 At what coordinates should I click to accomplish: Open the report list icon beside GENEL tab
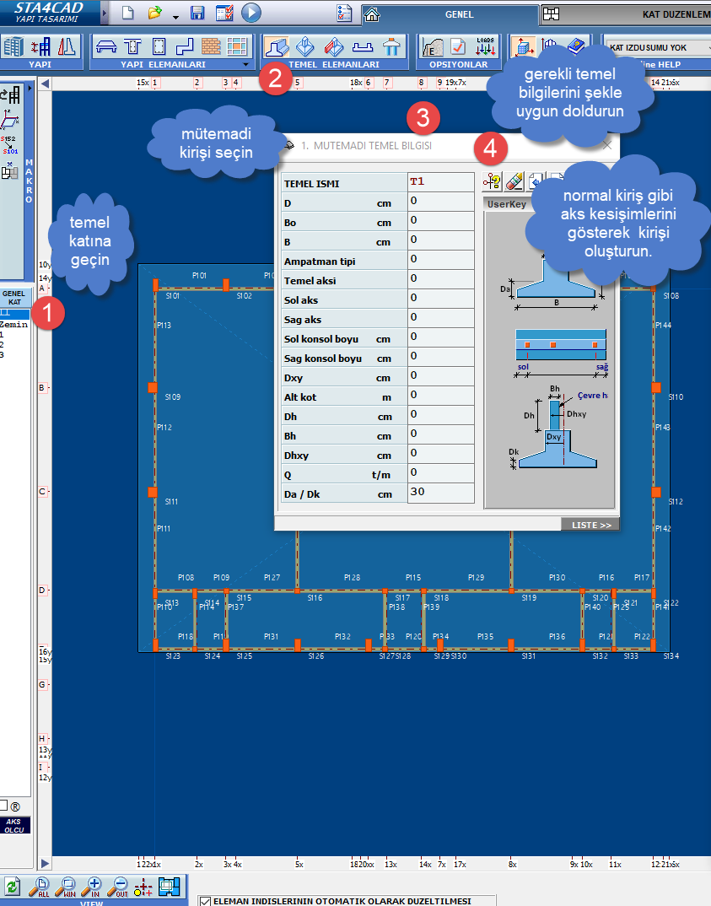[x=344, y=13]
